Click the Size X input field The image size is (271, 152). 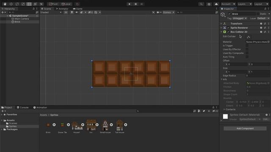pos(238,72)
